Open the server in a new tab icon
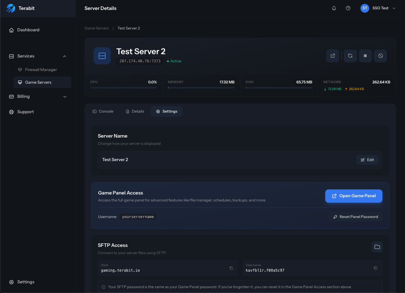The image size is (405, 293). 332,56
